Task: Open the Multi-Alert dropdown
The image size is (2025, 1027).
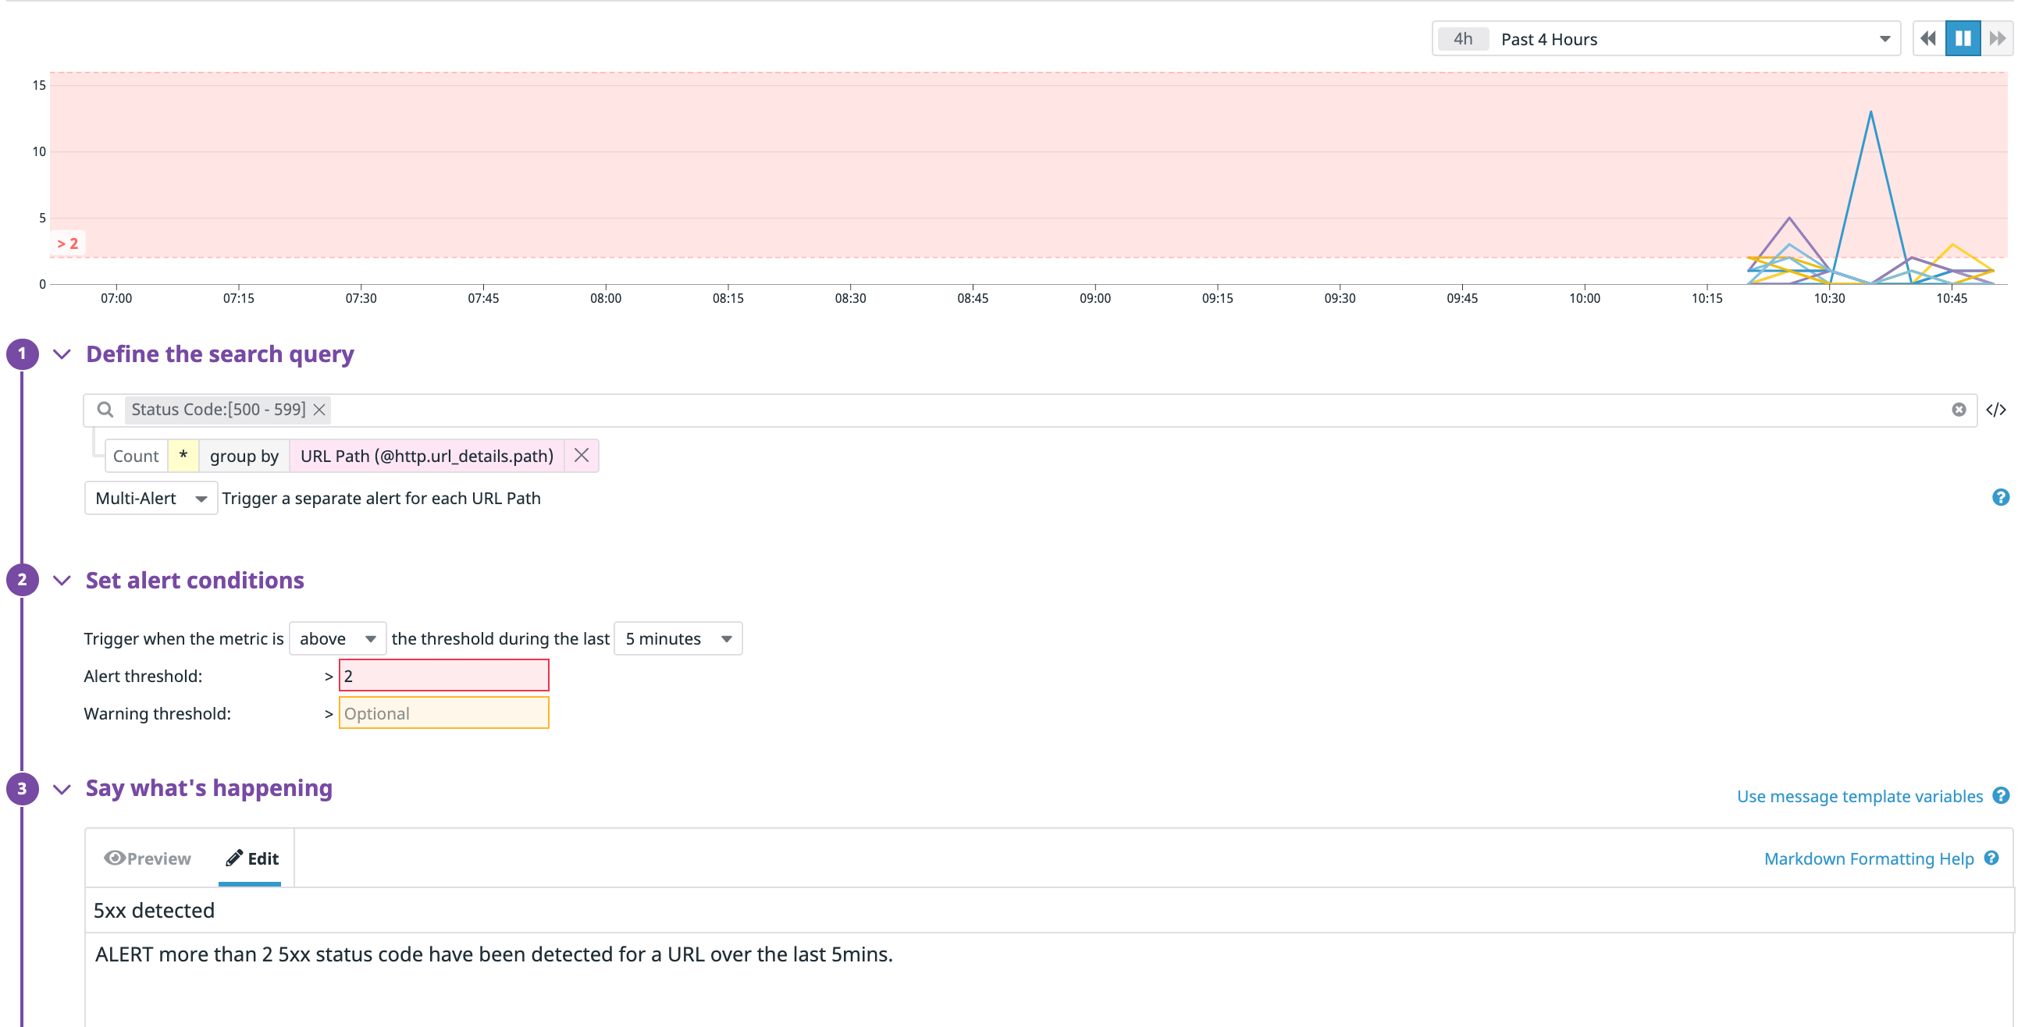Action: tap(150, 498)
